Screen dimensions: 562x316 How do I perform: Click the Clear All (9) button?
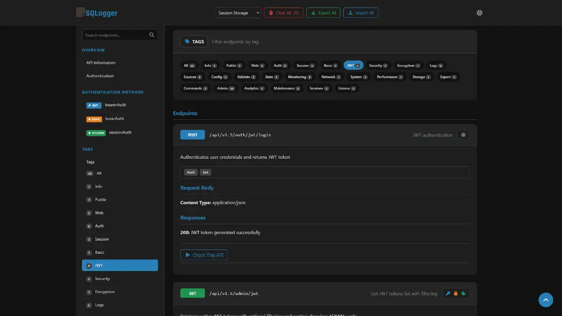284,13
